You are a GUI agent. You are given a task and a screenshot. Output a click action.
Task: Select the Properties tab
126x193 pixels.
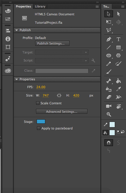[x=23, y=6]
